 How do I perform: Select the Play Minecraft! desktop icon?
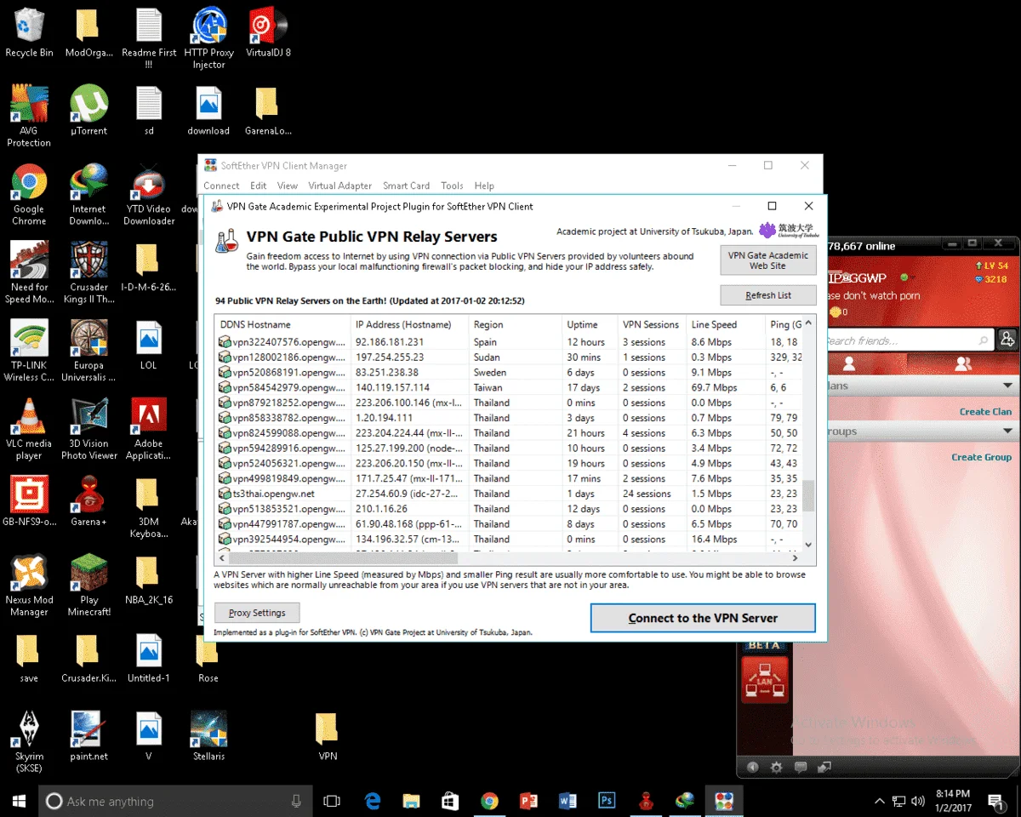[89, 586]
